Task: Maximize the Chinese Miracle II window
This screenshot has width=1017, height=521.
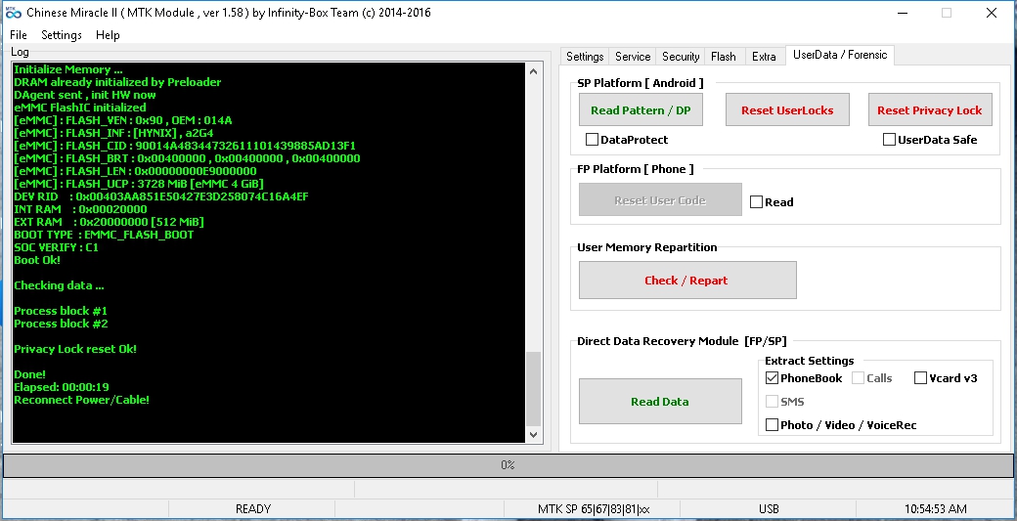Action: tap(947, 13)
